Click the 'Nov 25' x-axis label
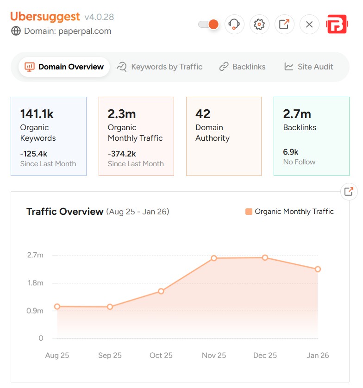 point(214,356)
